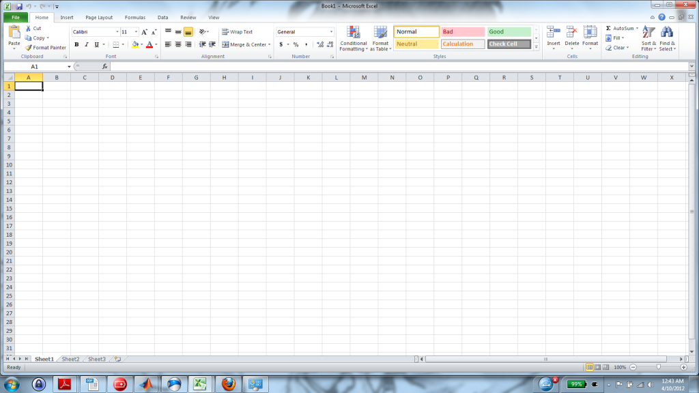Open the font size dropdown
The width and height of the screenshot is (699, 393).
click(136, 32)
